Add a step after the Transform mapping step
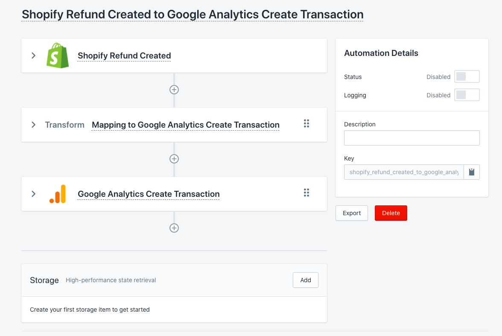Screen dimensions: 502x336 point(174,159)
